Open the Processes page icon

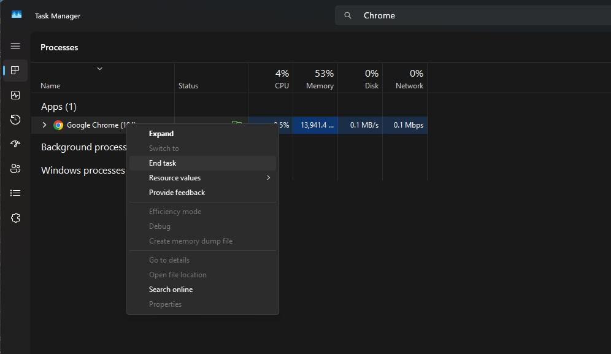(15, 70)
